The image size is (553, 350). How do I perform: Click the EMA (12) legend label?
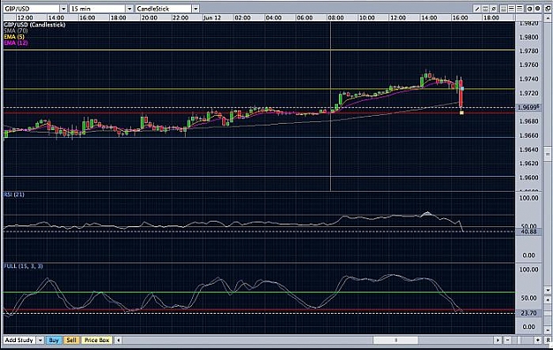(x=16, y=42)
